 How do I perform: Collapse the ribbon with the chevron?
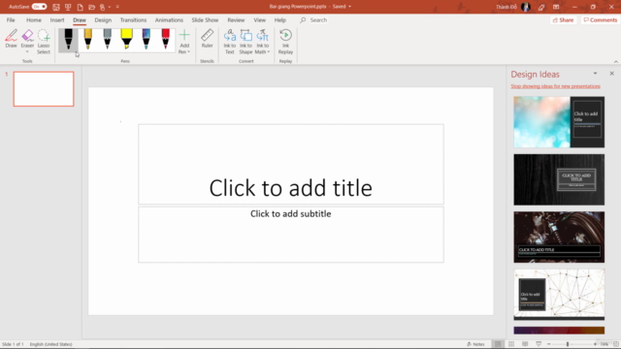coord(616,62)
